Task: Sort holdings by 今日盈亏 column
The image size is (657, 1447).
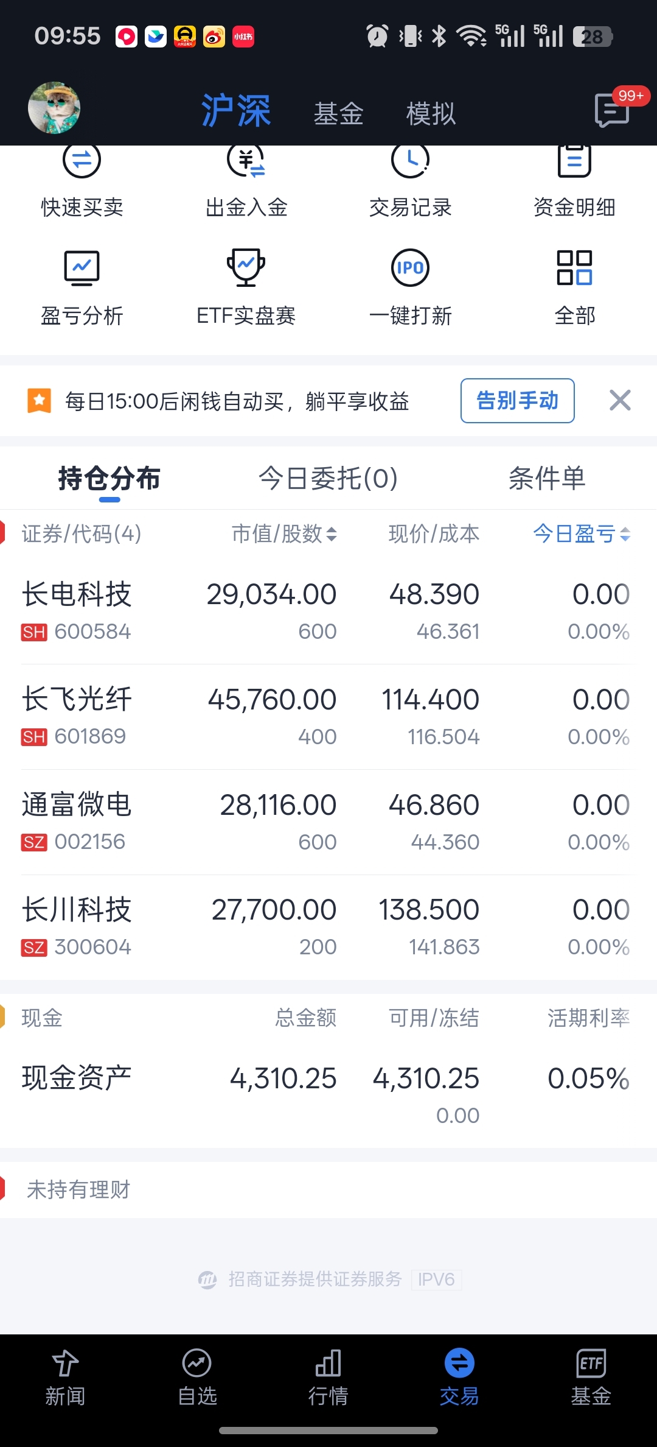Action: [582, 534]
